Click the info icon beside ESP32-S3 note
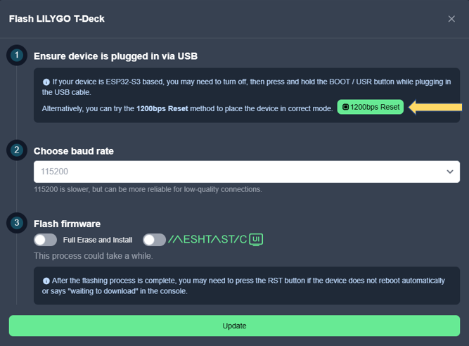 pos(46,82)
